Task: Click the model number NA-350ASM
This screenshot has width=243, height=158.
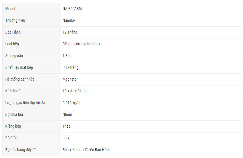Action: (x=72, y=9)
